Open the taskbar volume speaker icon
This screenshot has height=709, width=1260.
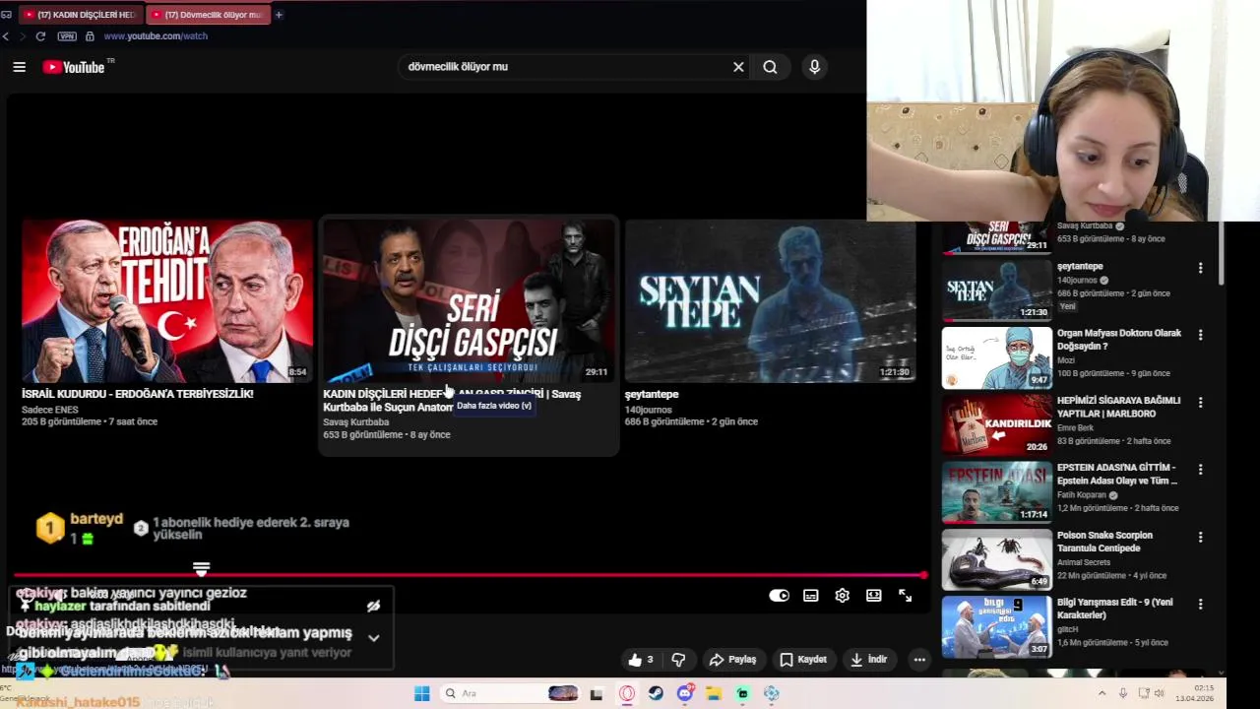[1159, 693]
